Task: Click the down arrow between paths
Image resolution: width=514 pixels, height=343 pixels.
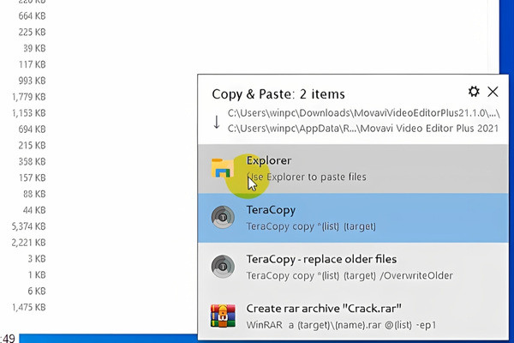Action: pyautogui.click(x=217, y=122)
